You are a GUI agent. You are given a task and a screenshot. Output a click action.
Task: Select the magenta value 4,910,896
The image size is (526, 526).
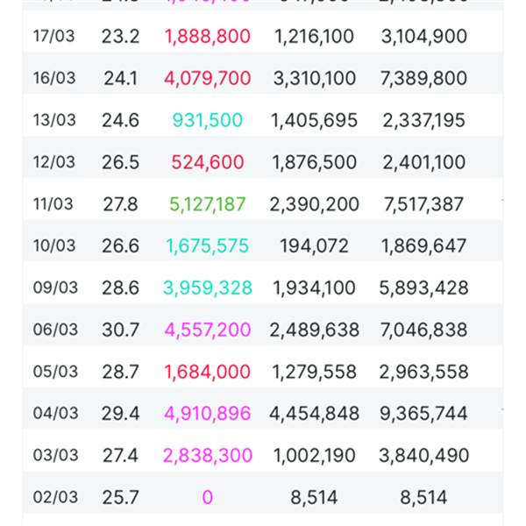[x=208, y=414]
